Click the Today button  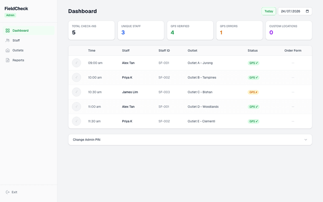pyautogui.click(x=269, y=11)
